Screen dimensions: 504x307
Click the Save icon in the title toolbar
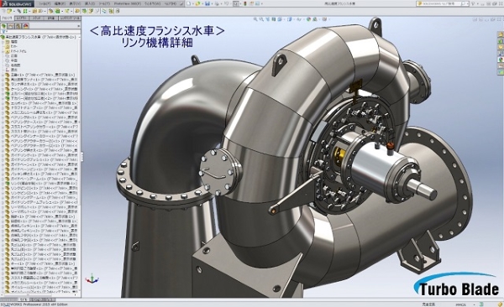pos(207,3)
